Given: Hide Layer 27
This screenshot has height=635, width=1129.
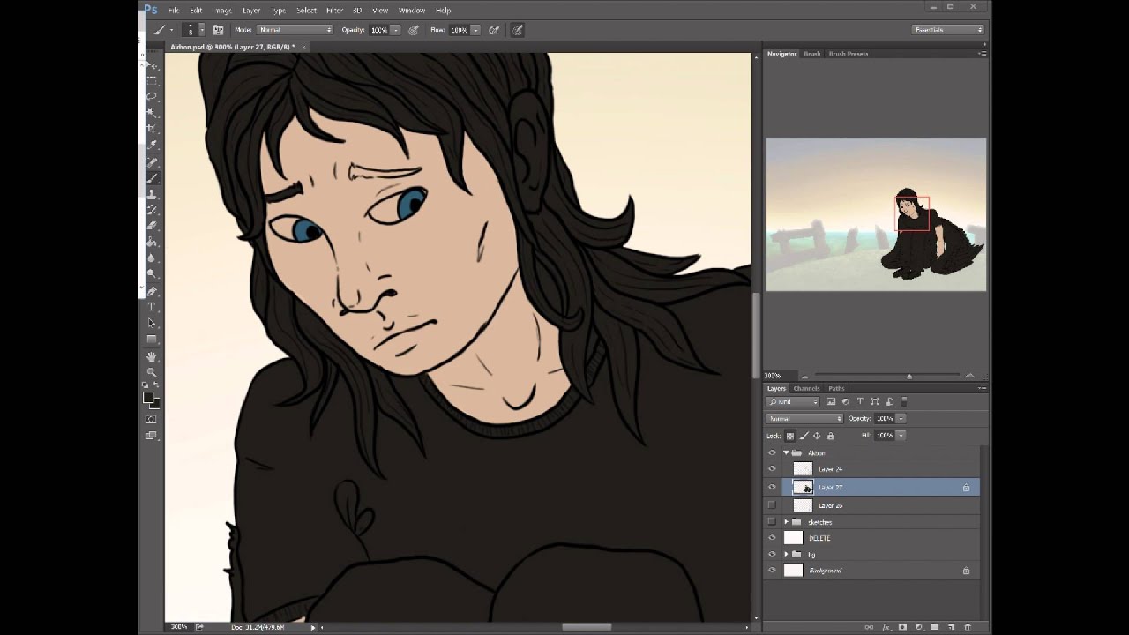Looking at the screenshot, I should 772,487.
